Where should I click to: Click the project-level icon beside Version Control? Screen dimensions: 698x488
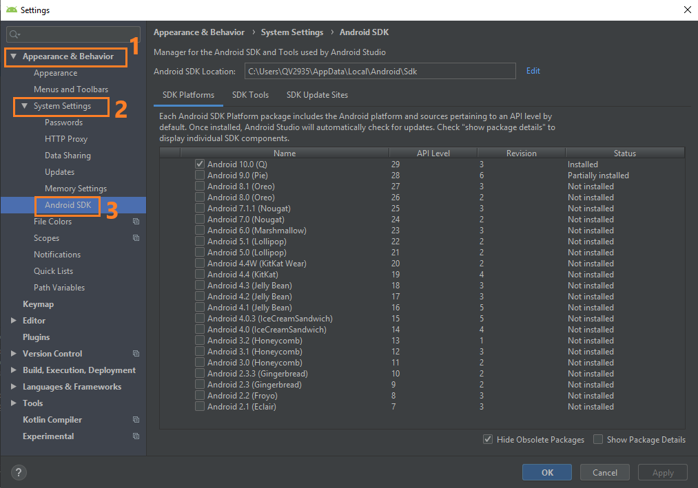pyautogui.click(x=136, y=354)
